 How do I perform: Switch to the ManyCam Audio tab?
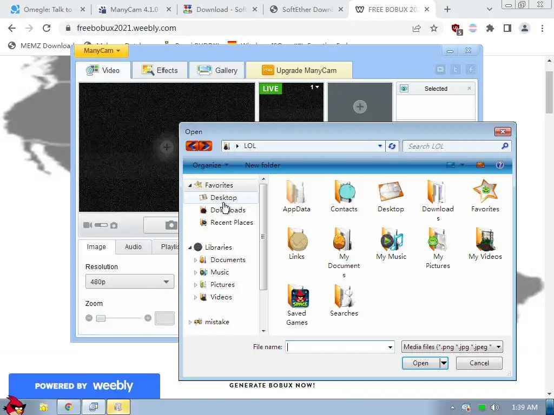pos(133,246)
